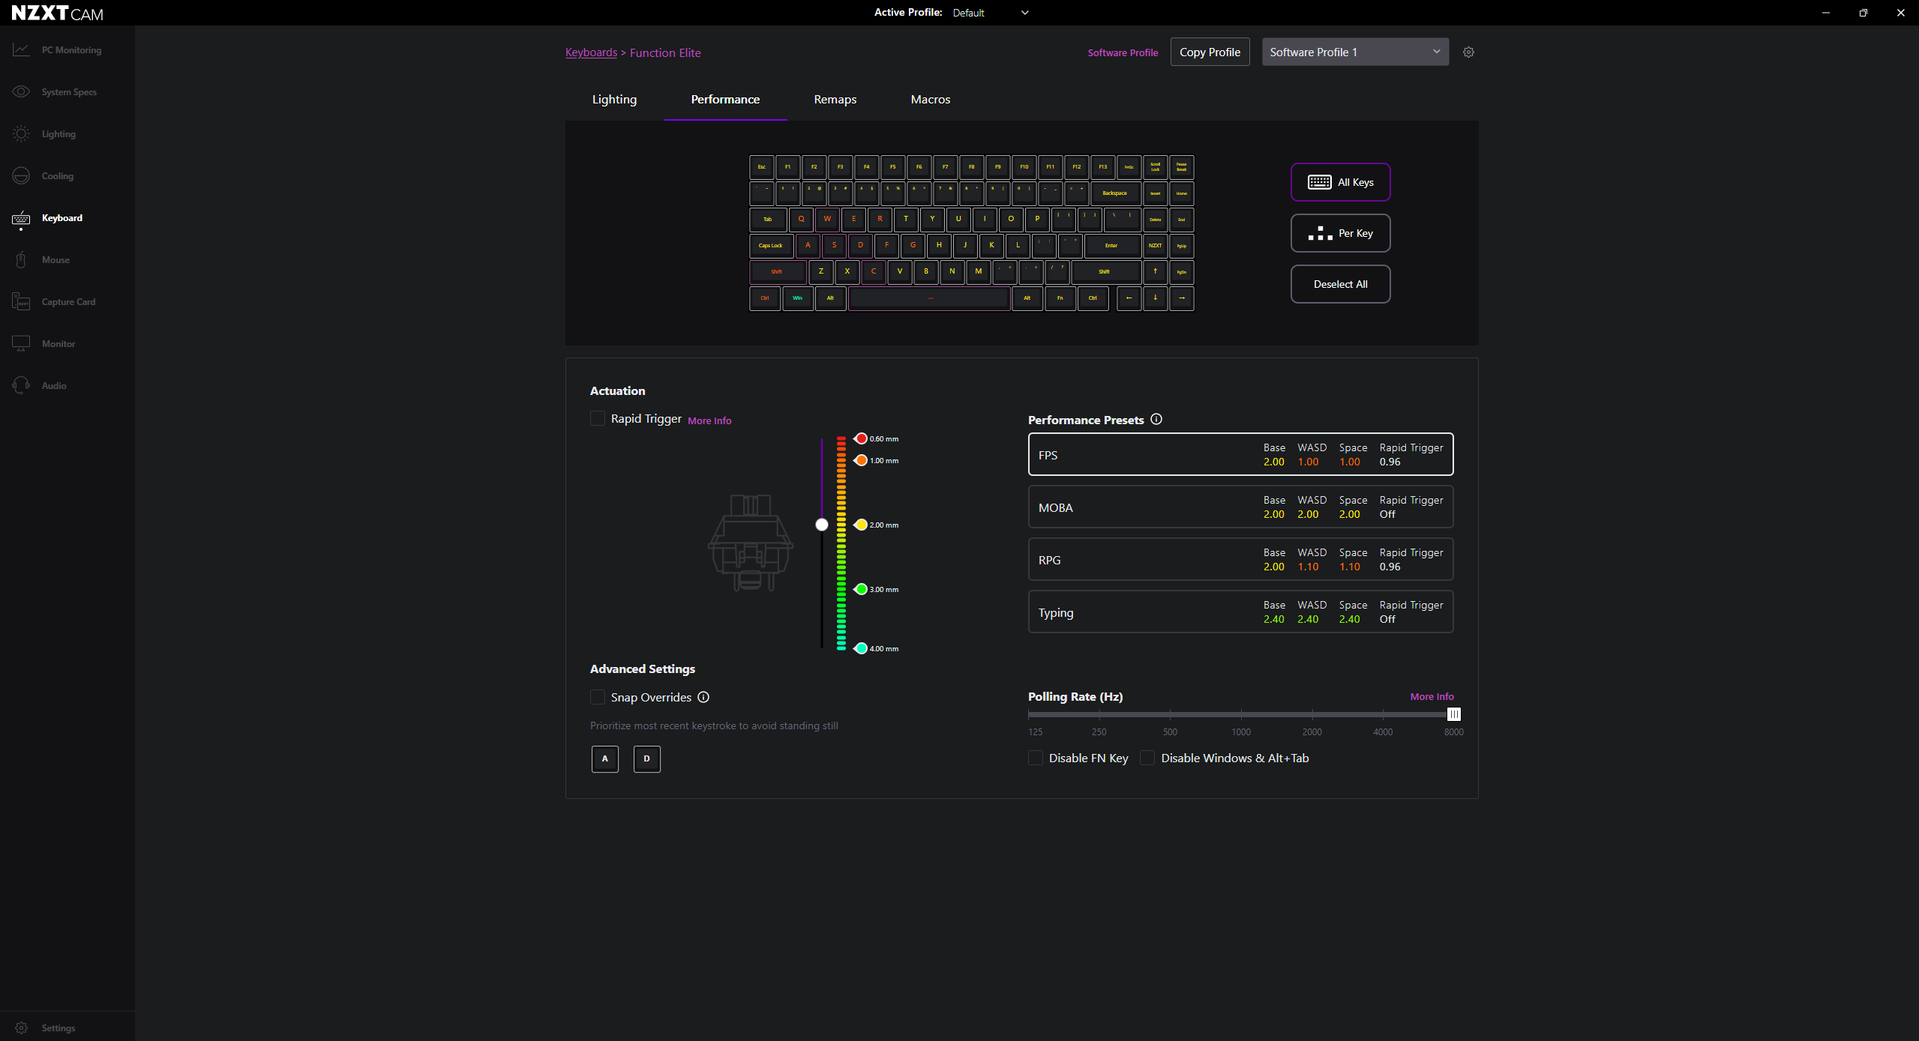Click the Function Elite breadcrumb text
This screenshot has height=1041, width=1919.
[665, 52]
